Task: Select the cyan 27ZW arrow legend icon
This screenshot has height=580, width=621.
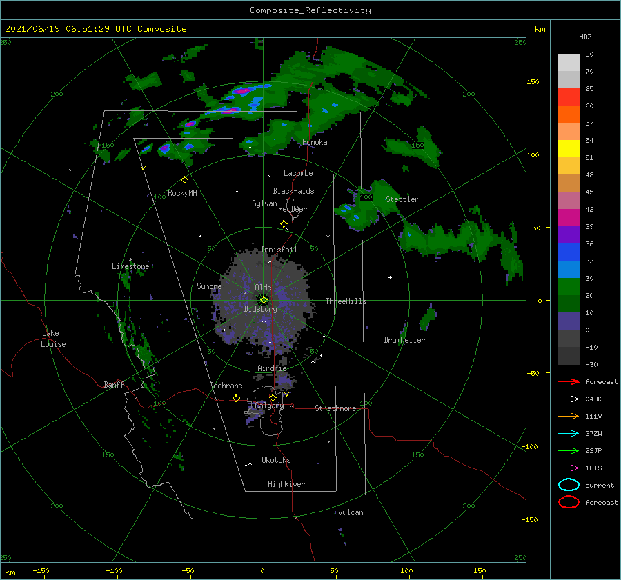Action: pos(569,434)
